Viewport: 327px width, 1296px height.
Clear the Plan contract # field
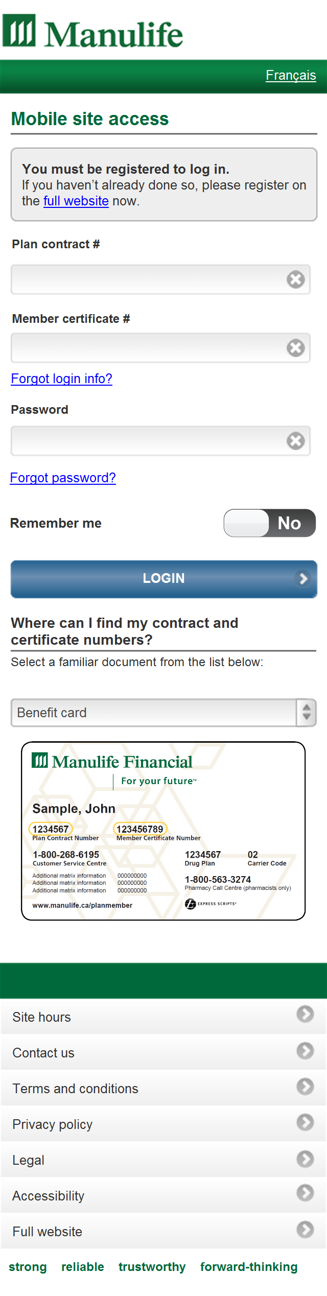295,279
